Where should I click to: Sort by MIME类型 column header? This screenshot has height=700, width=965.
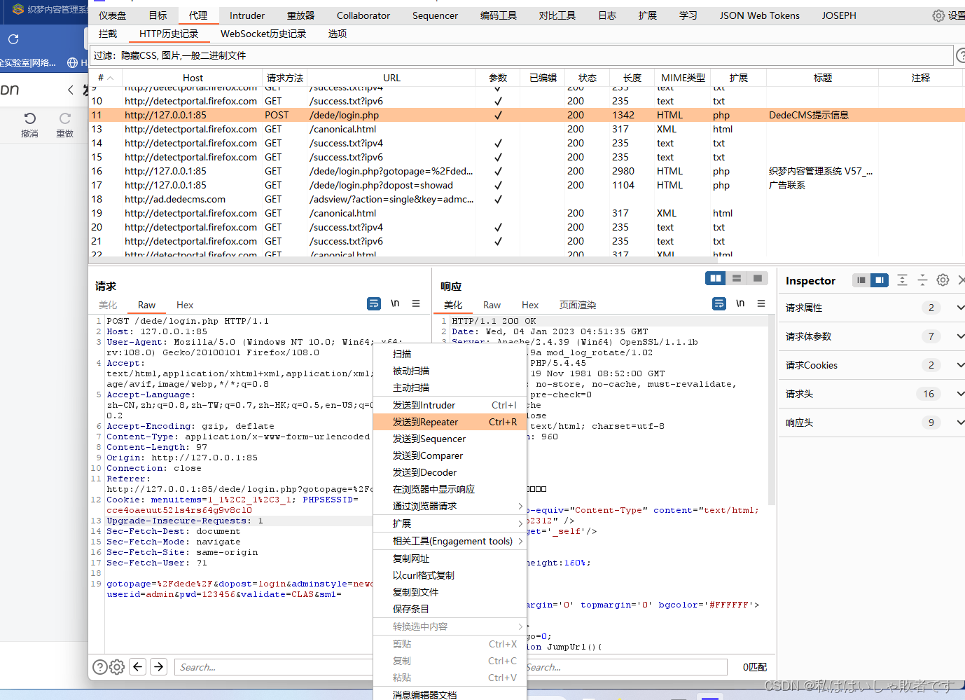coord(683,78)
